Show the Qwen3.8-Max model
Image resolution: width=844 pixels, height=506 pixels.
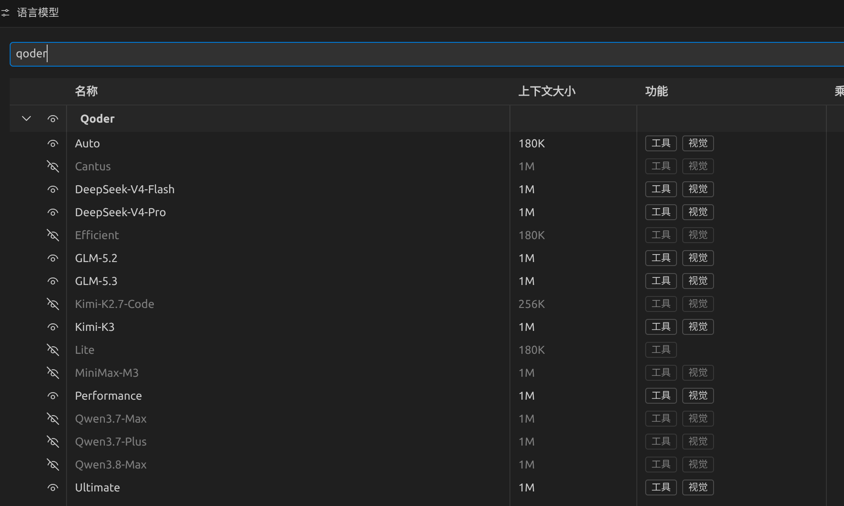53,465
